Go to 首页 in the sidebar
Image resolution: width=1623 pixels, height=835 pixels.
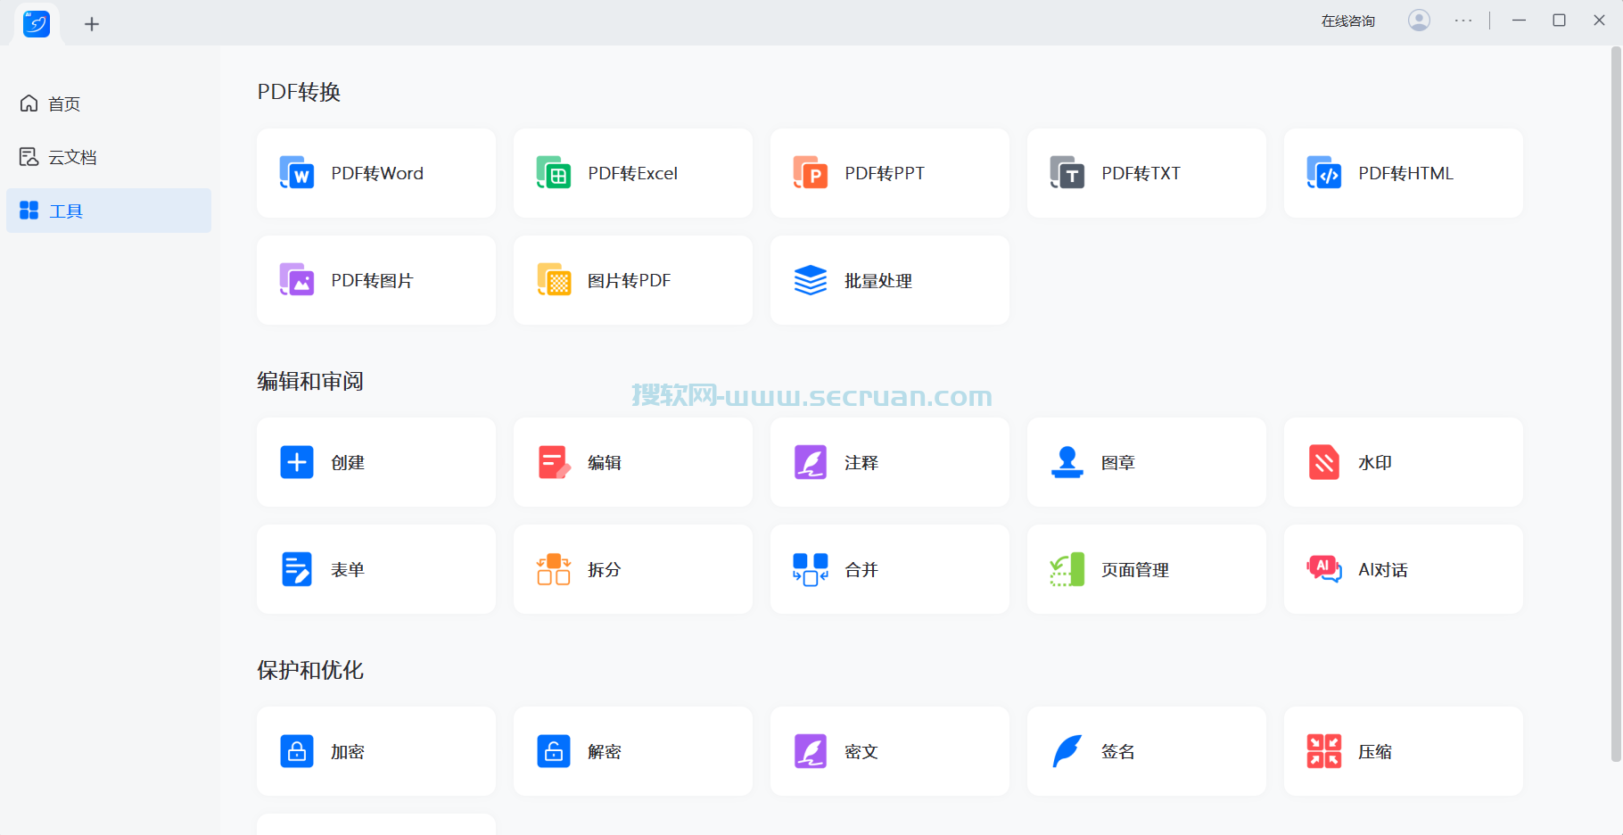point(109,103)
